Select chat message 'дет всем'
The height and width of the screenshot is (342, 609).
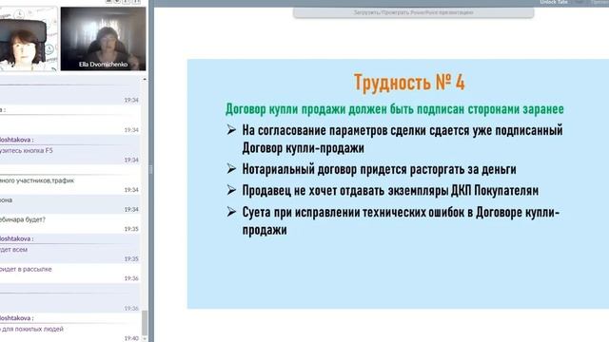click(x=13, y=250)
